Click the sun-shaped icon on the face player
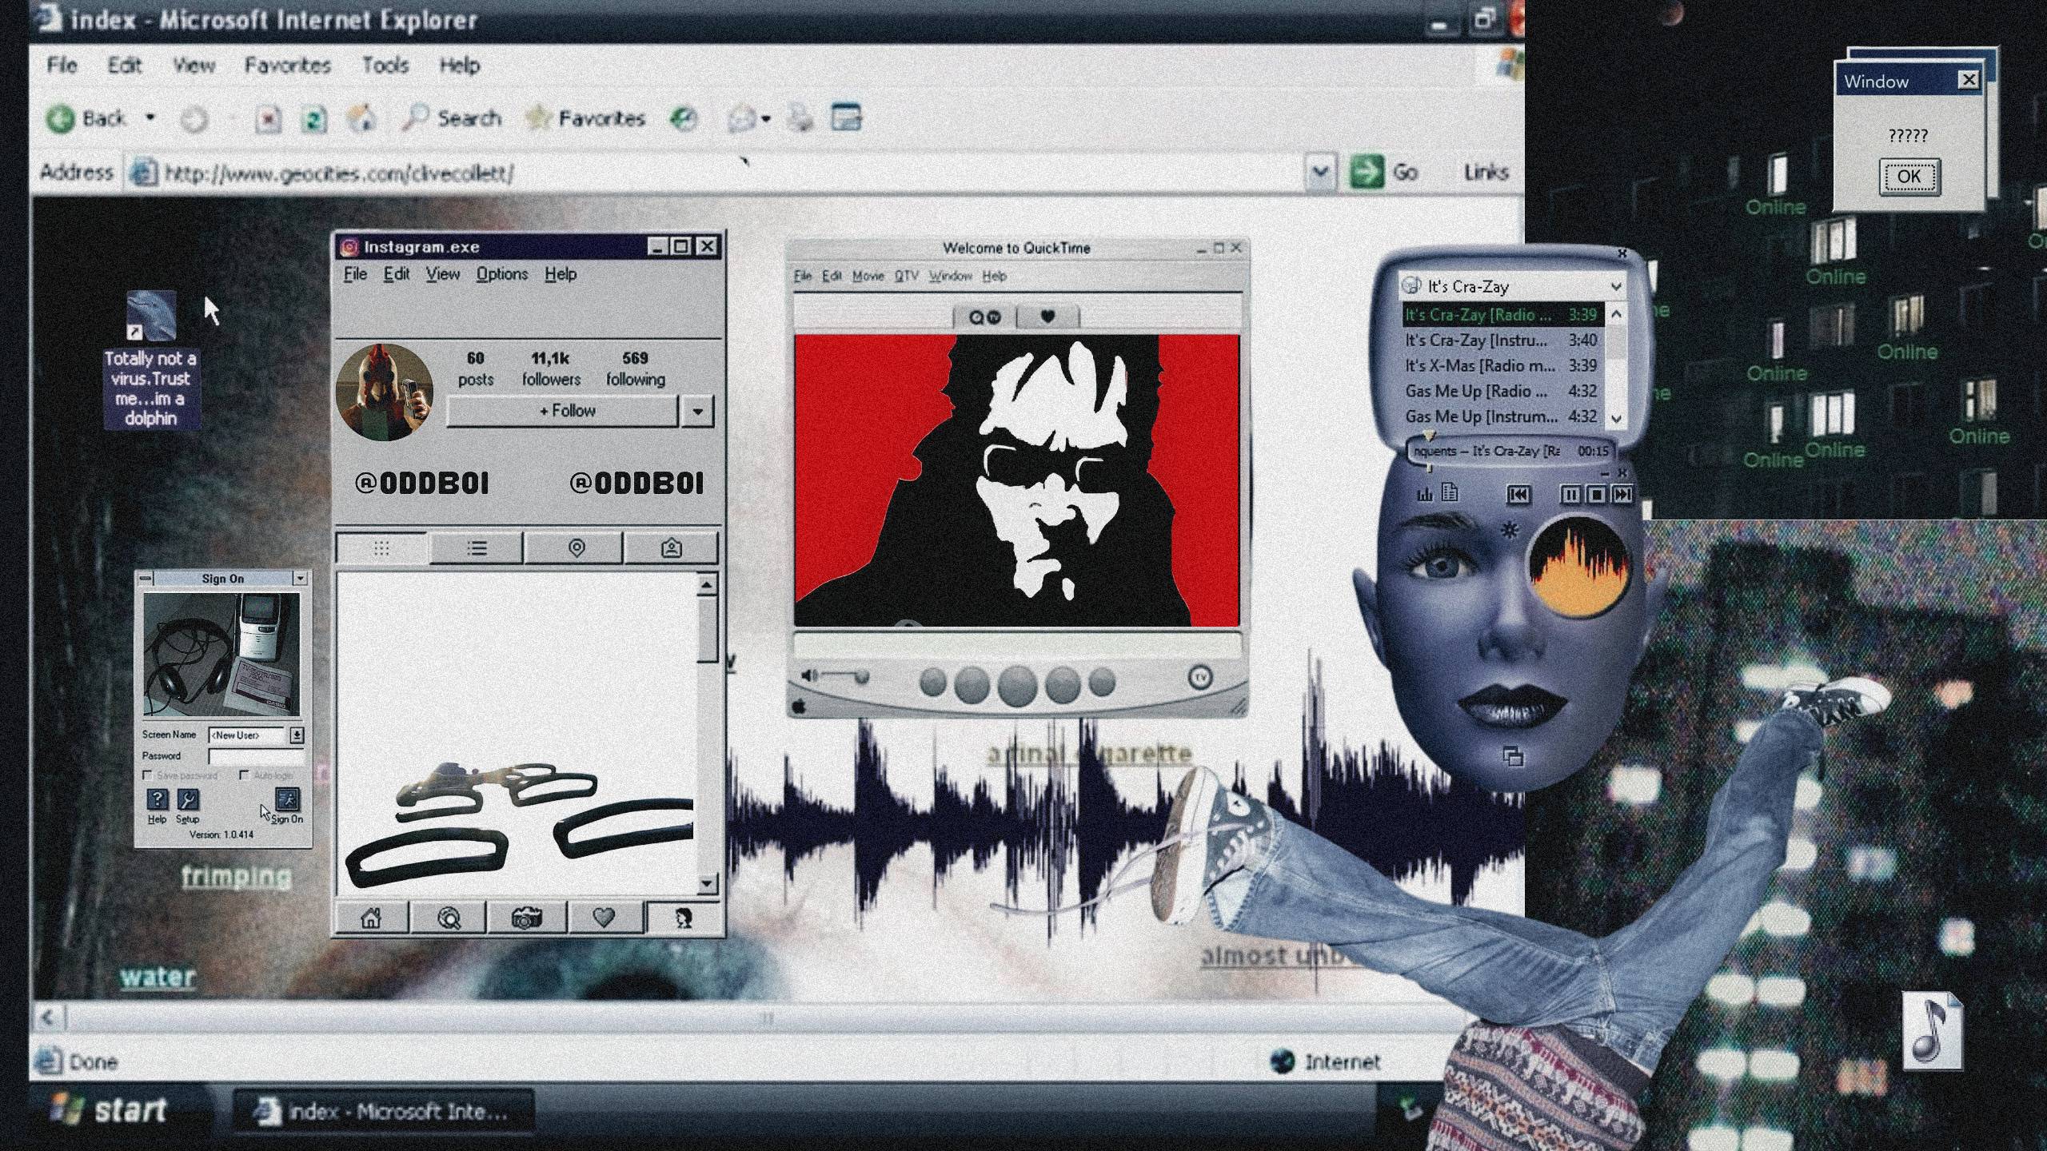 coord(1509,530)
